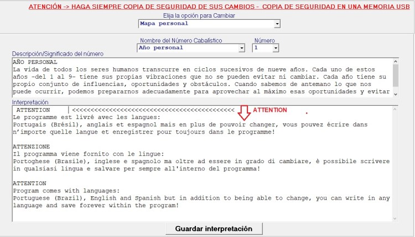Click the Número field showing 1
Viewport: 415px width, 237px height.
[262, 48]
